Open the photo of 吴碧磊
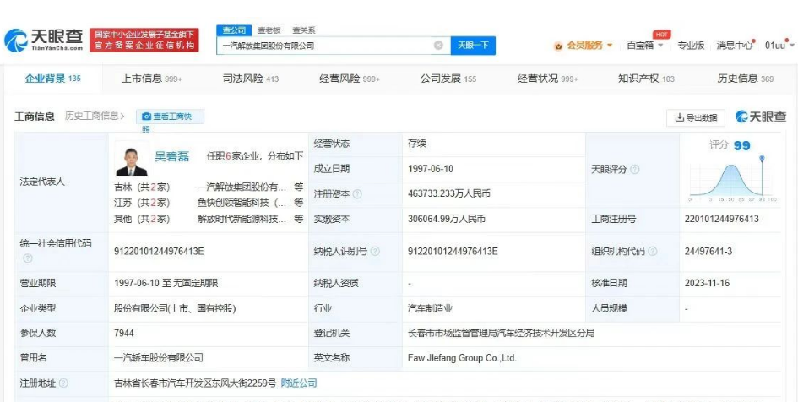This screenshot has width=798, height=402. [x=131, y=160]
